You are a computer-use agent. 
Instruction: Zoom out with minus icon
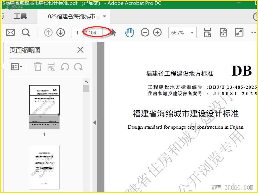tap(145, 32)
